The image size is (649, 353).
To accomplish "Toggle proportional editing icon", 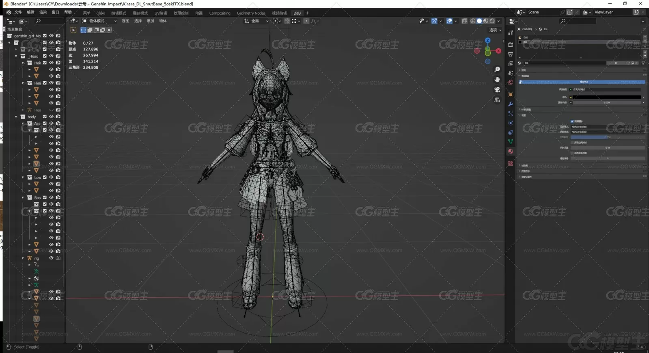I will 306,21.
